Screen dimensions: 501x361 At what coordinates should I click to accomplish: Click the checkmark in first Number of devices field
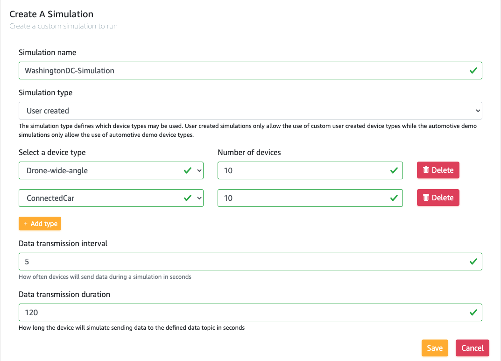tap(393, 170)
